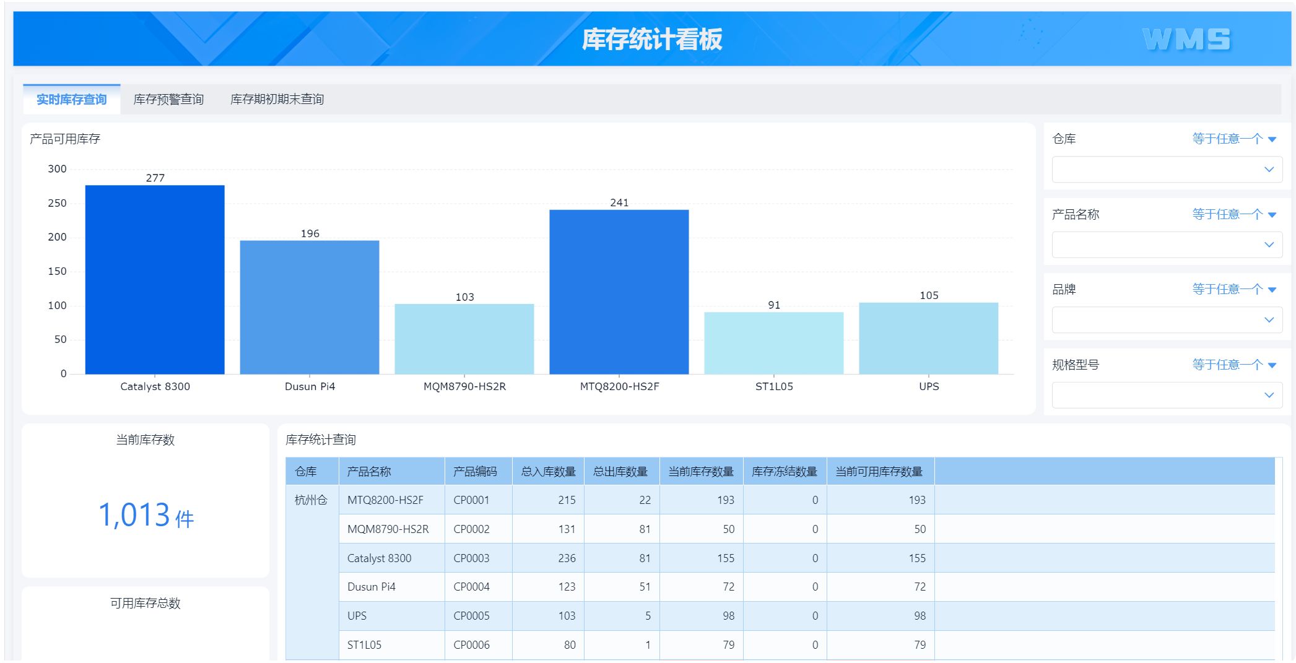Click the 当前库存数量 column header
Image resolution: width=1296 pixels, height=663 pixels.
pos(701,471)
